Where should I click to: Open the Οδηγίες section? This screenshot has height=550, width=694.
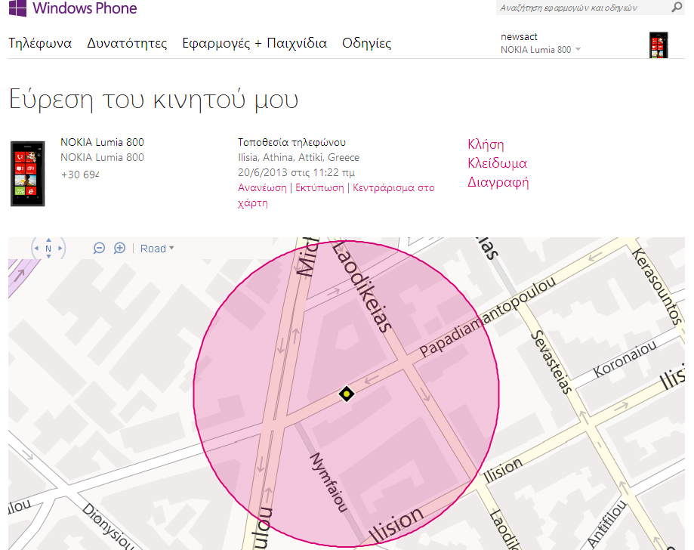[x=366, y=43]
